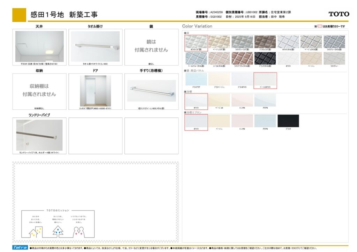The image size is (357, 252).
Task: Click the yellow square beside the project title
Action: [19, 15]
